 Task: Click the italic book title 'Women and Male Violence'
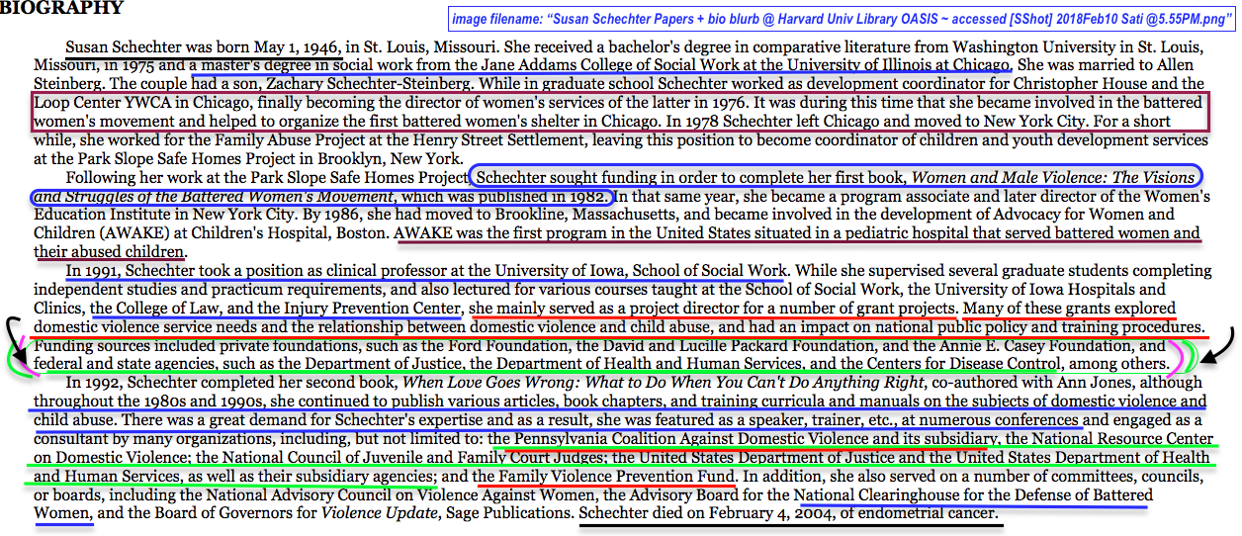(1052, 178)
